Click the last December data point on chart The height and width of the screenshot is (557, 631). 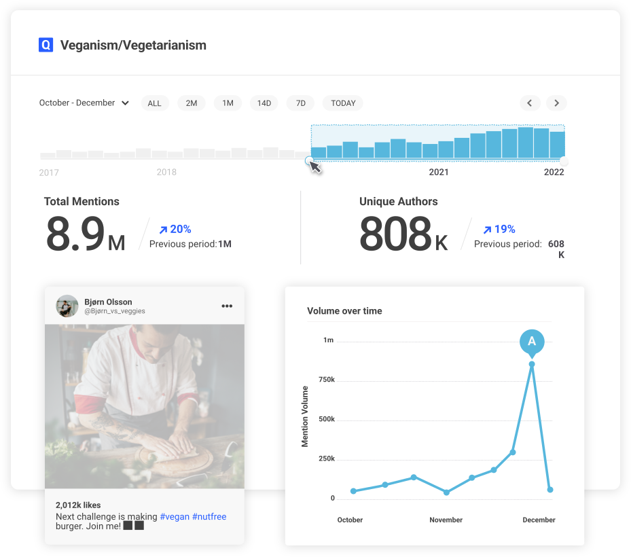(550, 490)
